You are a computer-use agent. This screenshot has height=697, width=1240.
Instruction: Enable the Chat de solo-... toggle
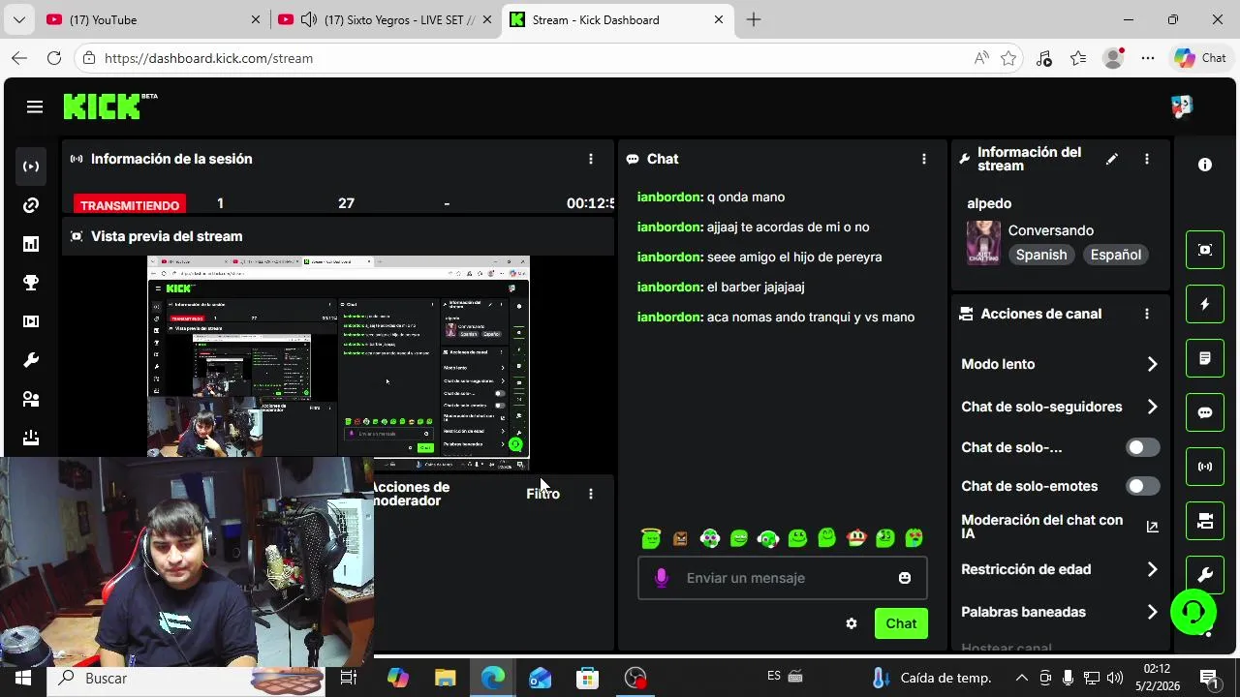(x=1142, y=447)
